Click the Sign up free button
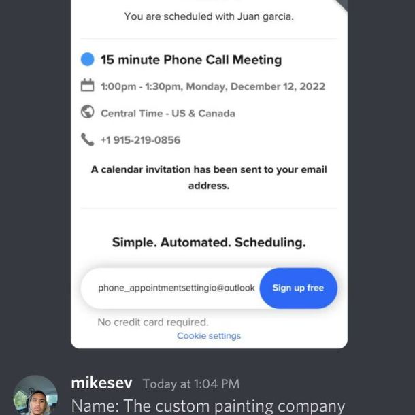Viewport: 415px width, 415px height. pyautogui.click(x=298, y=288)
